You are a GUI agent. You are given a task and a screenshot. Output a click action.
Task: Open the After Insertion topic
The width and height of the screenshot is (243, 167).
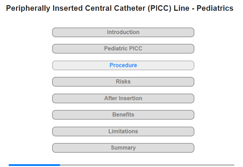coord(123,98)
